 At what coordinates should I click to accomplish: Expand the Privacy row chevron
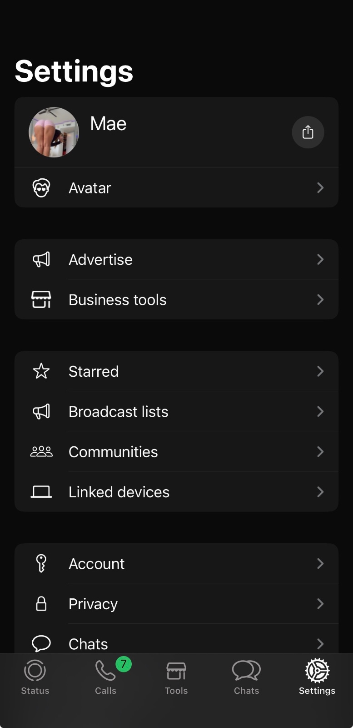[x=320, y=604]
